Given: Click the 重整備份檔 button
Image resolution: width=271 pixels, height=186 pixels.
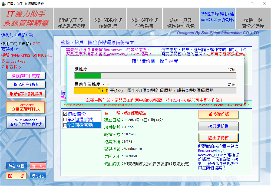Looking at the screenshot, I should [x=219, y=114].
